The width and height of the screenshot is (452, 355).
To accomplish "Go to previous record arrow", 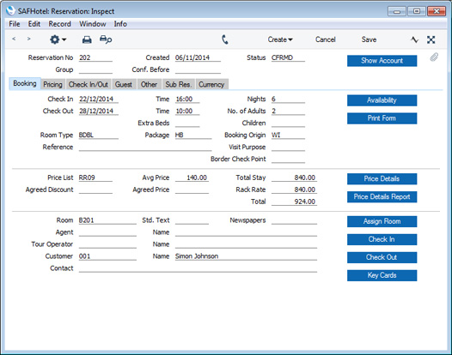I will coord(14,39).
